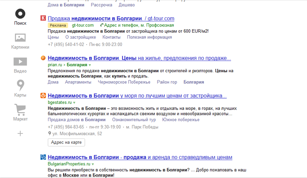The width and height of the screenshot is (307, 178).
Task: Open the О застройщике sitelink
Action: tap(81, 37)
